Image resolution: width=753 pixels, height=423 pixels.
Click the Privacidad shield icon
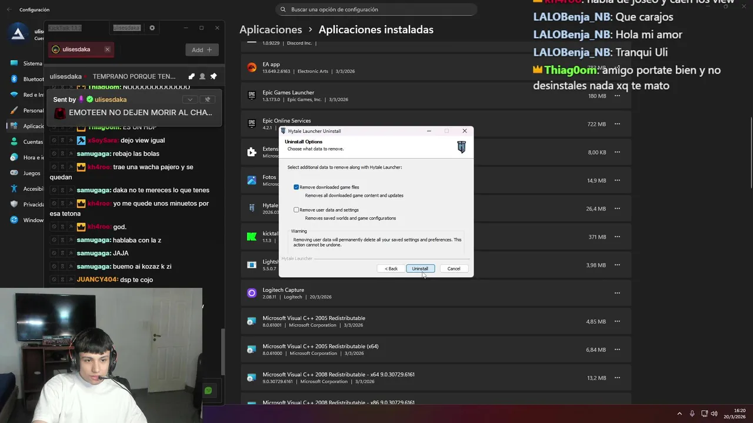(14, 204)
